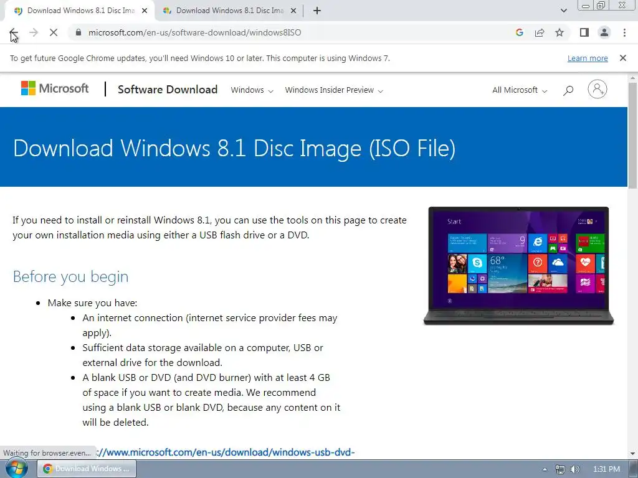Click the Download Windows 8.1 Disc Image heading

point(234,148)
